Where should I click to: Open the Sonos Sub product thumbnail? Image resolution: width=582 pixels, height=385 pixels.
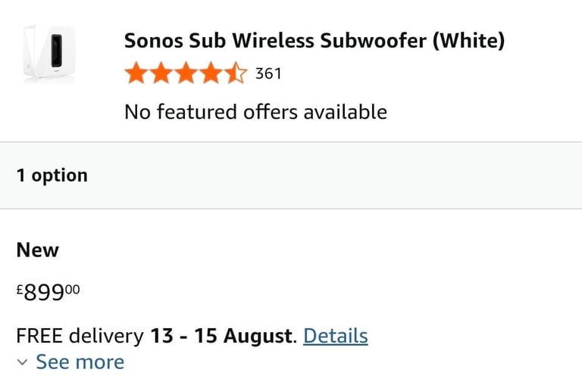[48, 52]
